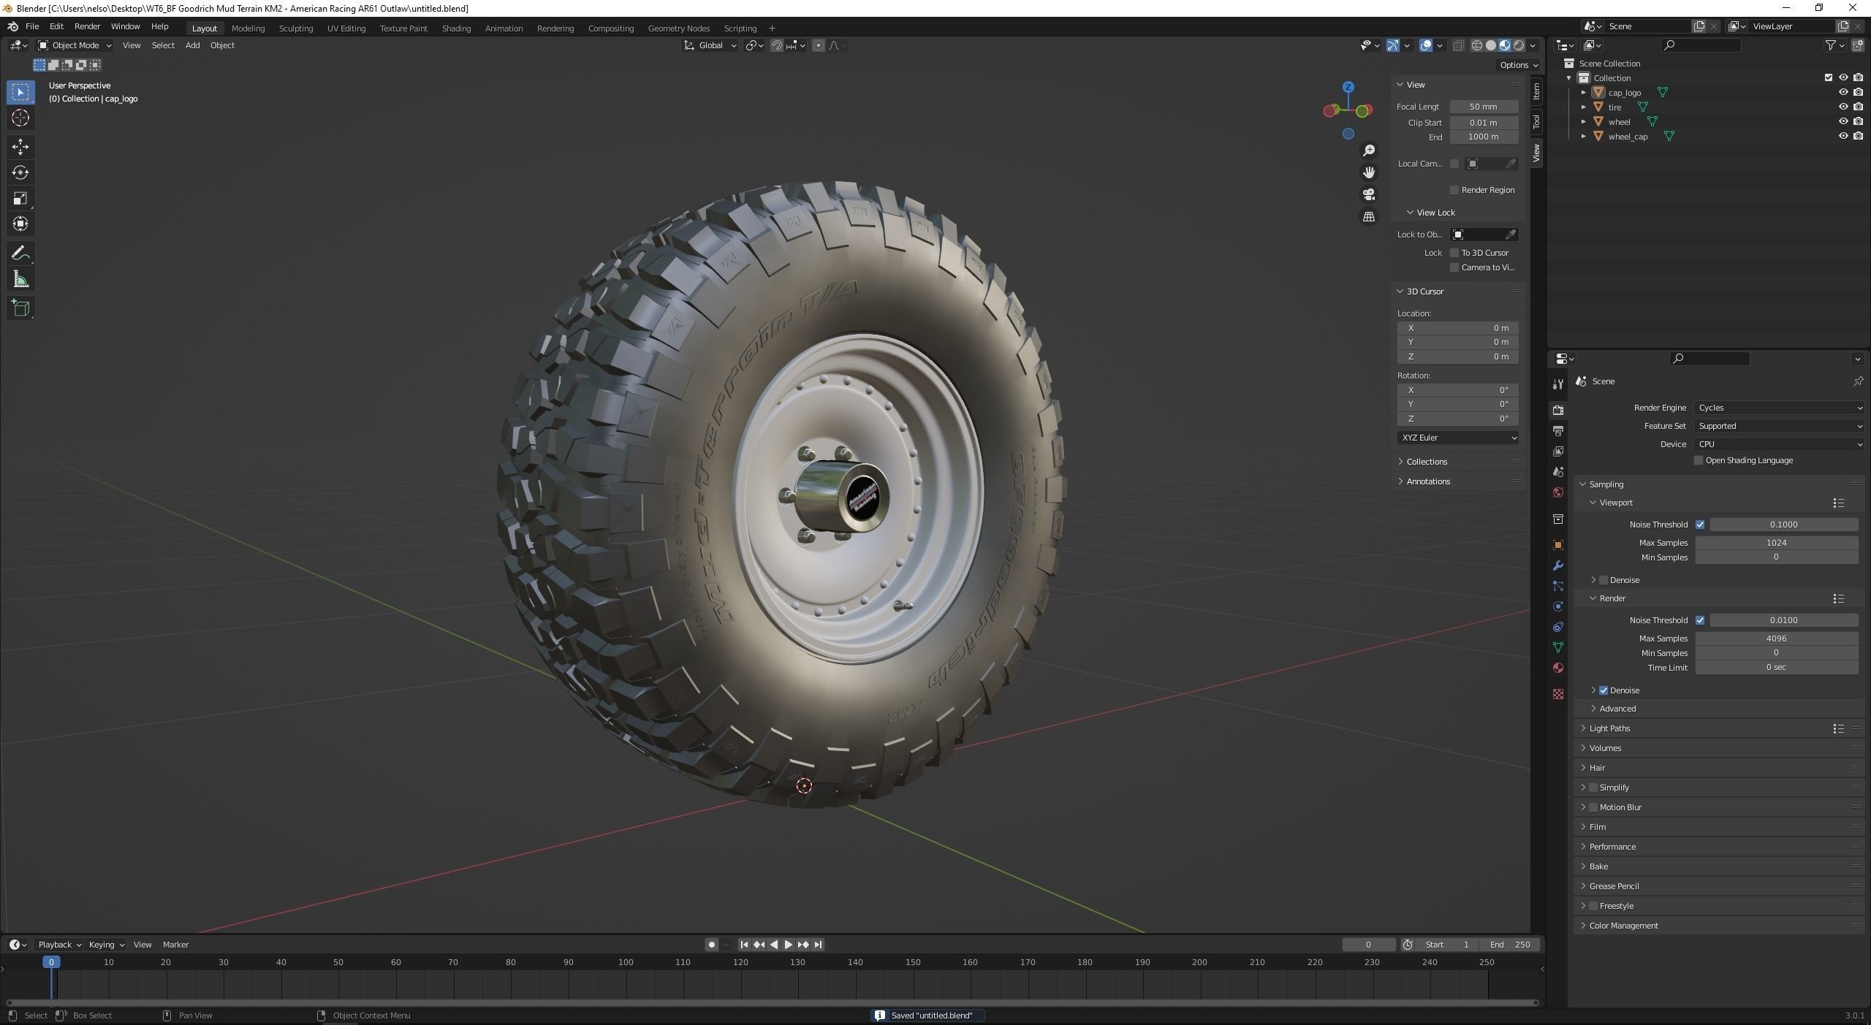Toggle camera view gizmo icon
This screenshot has height=1025, width=1871.
click(1369, 194)
